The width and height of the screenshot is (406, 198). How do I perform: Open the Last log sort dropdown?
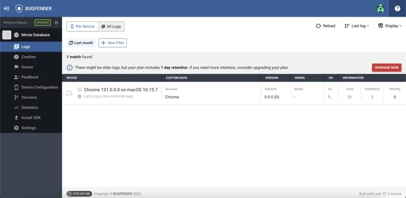point(357,26)
